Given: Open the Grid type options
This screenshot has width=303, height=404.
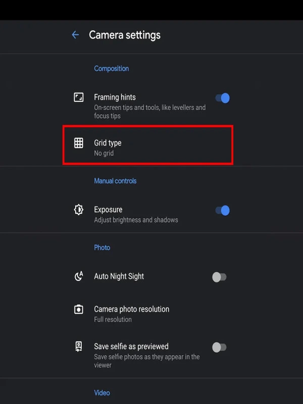Looking at the screenshot, I should [148, 145].
